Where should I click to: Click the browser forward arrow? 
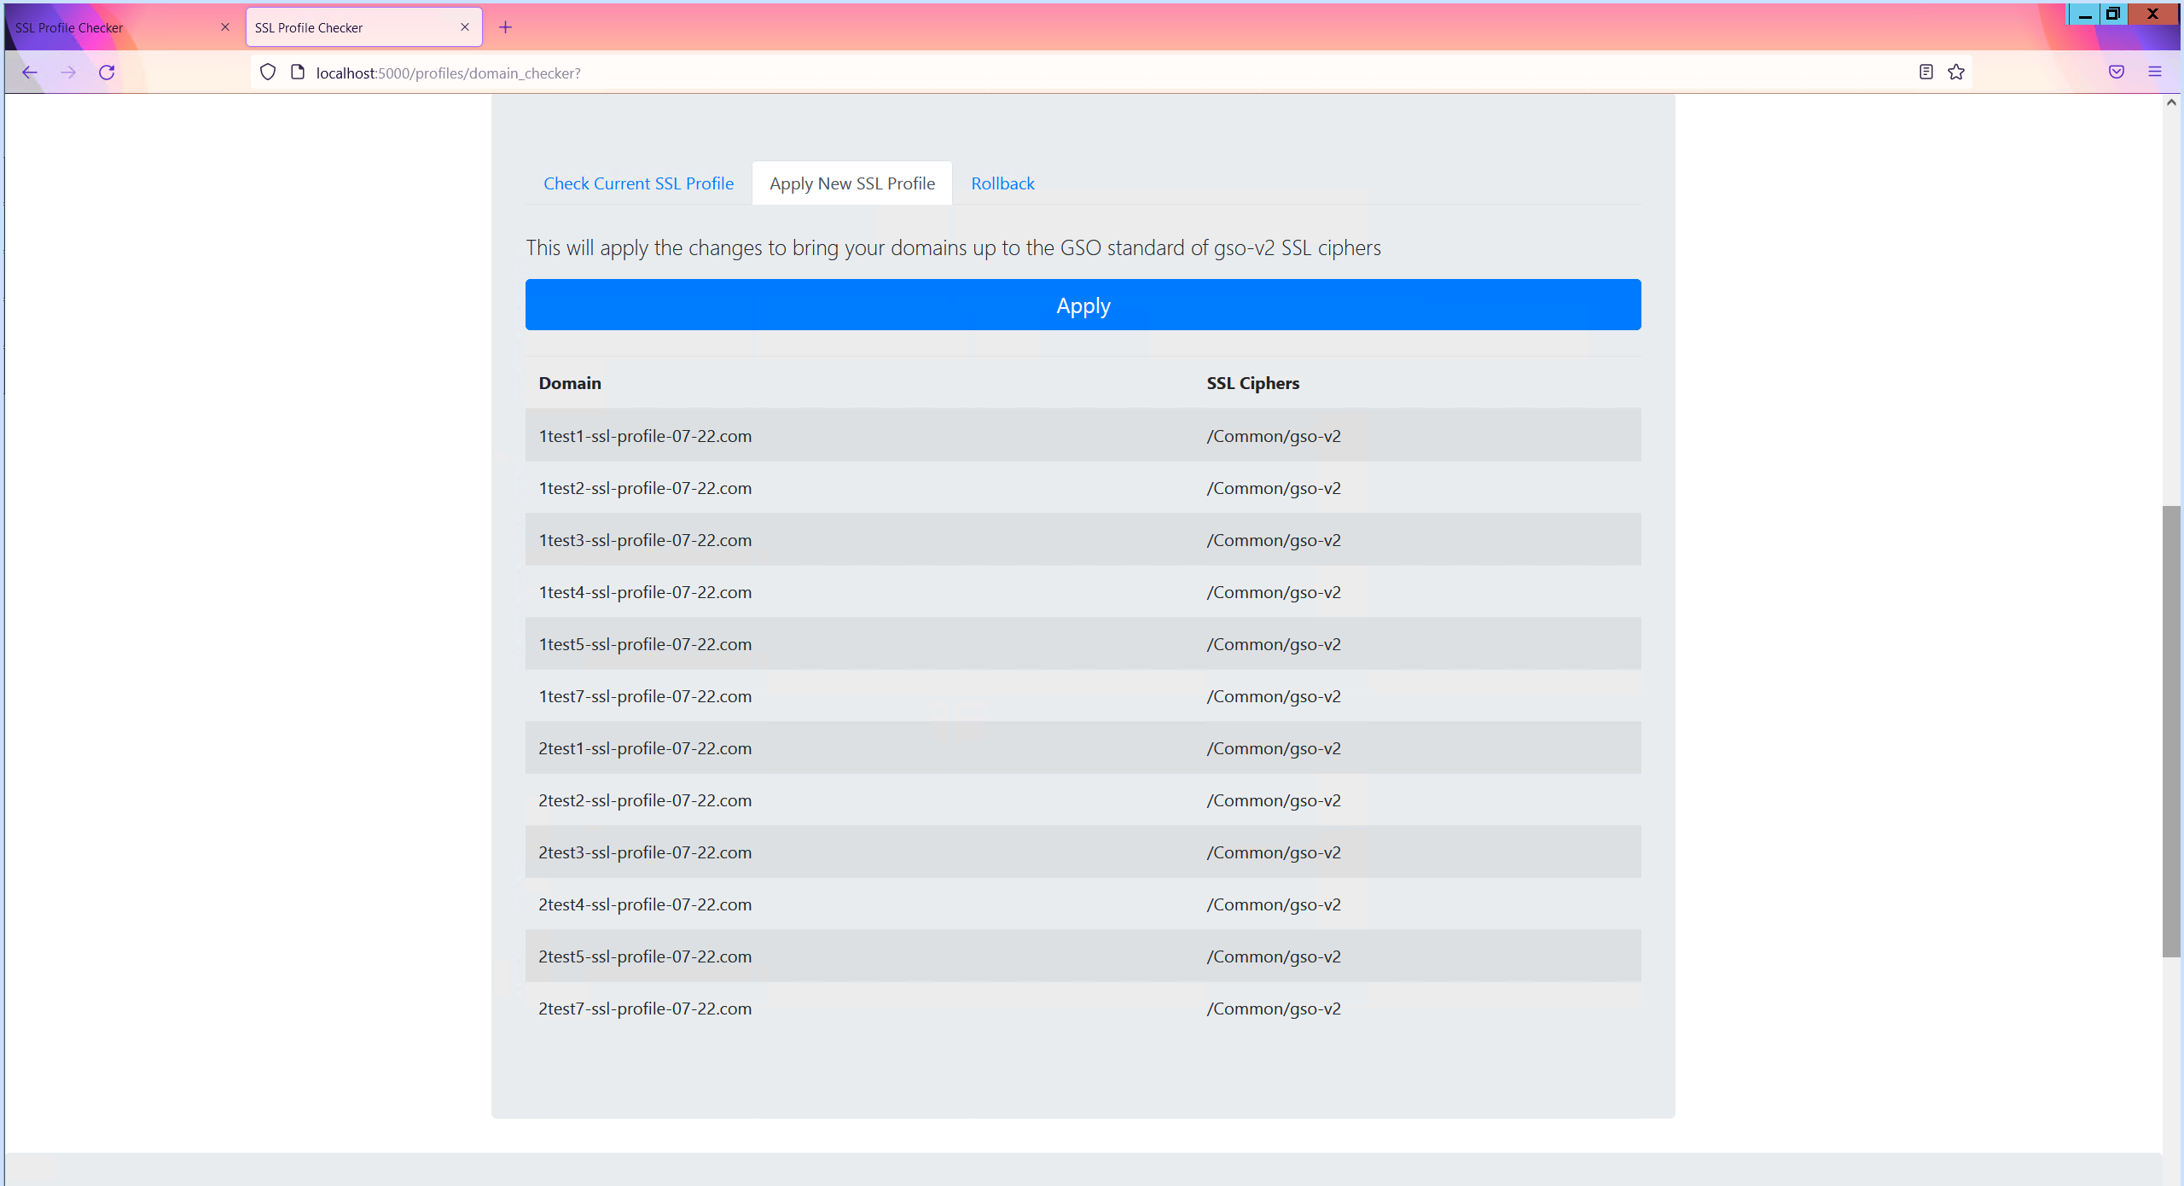point(68,73)
